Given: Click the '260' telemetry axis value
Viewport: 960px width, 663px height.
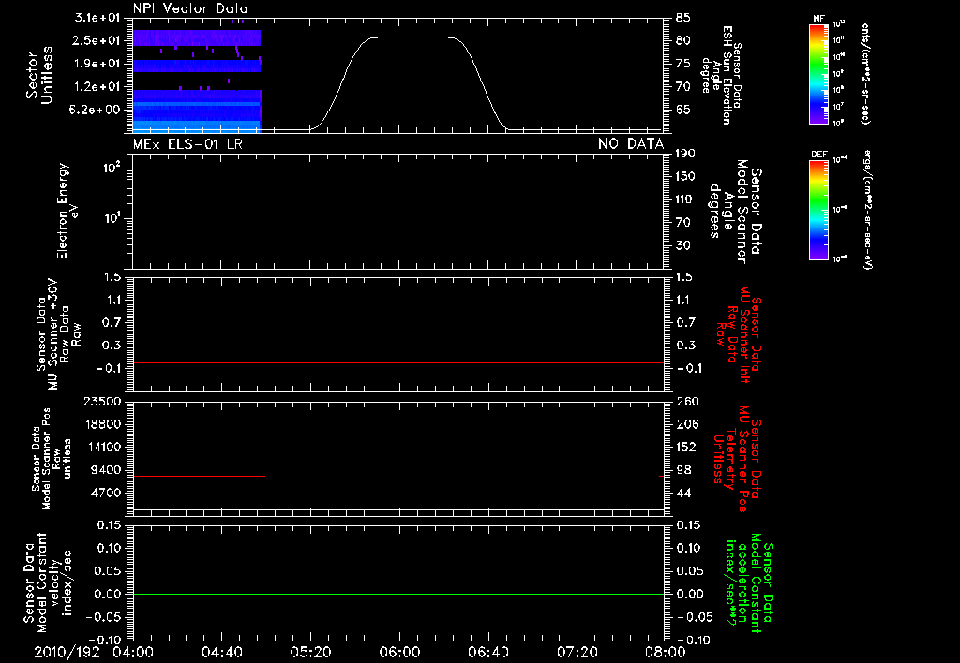Looking at the screenshot, I should [x=687, y=401].
